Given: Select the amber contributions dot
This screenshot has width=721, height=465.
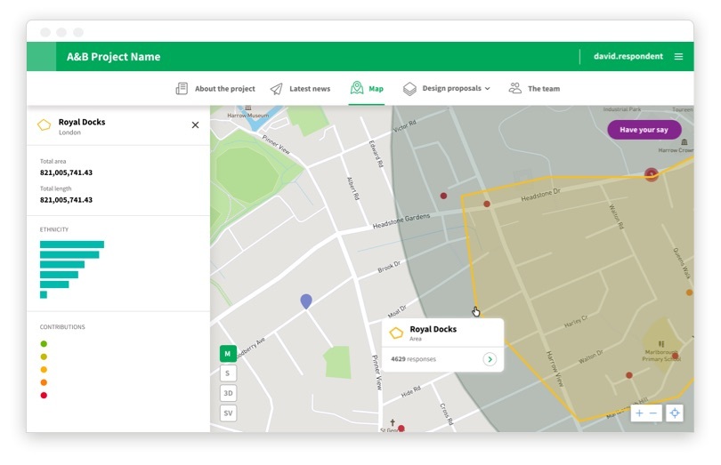Looking at the screenshot, I should pos(44,370).
